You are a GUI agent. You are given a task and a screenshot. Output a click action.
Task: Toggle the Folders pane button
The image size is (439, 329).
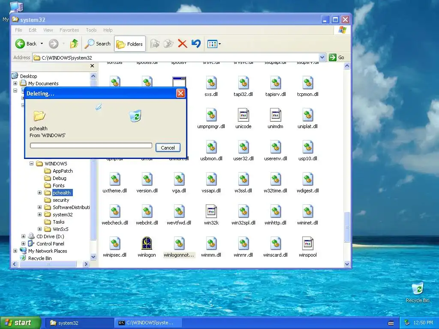coord(129,44)
